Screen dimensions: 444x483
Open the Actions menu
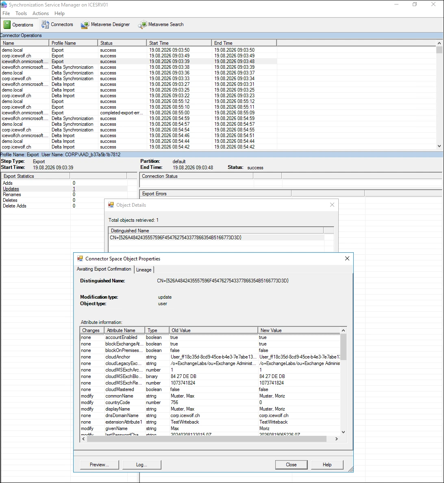pos(41,13)
